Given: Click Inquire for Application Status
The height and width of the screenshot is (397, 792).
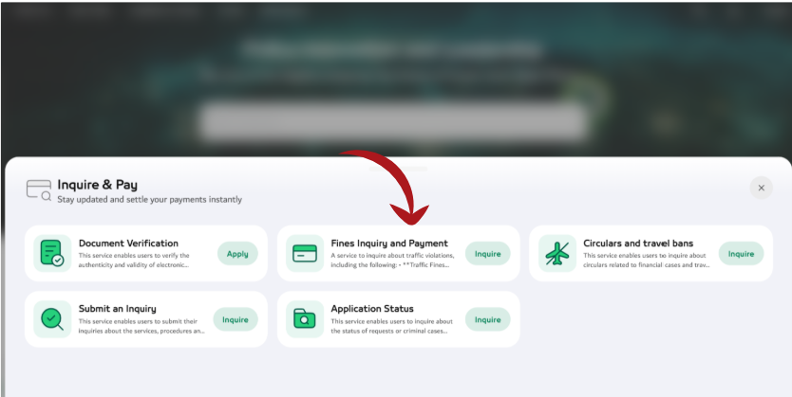Looking at the screenshot, I should click(487, 319).
